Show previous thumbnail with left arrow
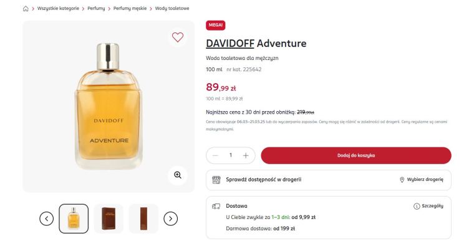 pyautogui.click(x=47, y=218)
